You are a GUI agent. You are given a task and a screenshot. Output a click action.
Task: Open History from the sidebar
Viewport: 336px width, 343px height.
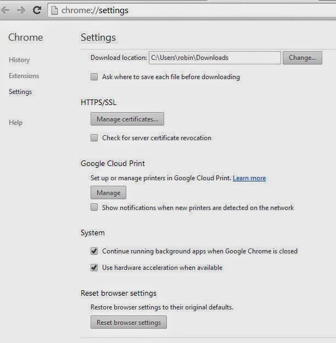[19, 60]
